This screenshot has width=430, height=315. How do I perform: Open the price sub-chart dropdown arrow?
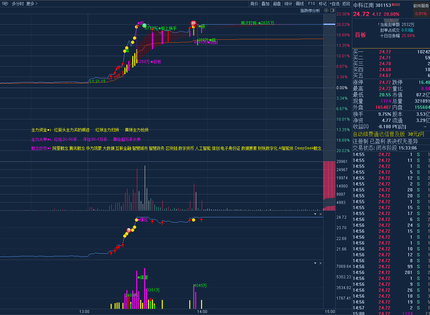coord(315,214)
